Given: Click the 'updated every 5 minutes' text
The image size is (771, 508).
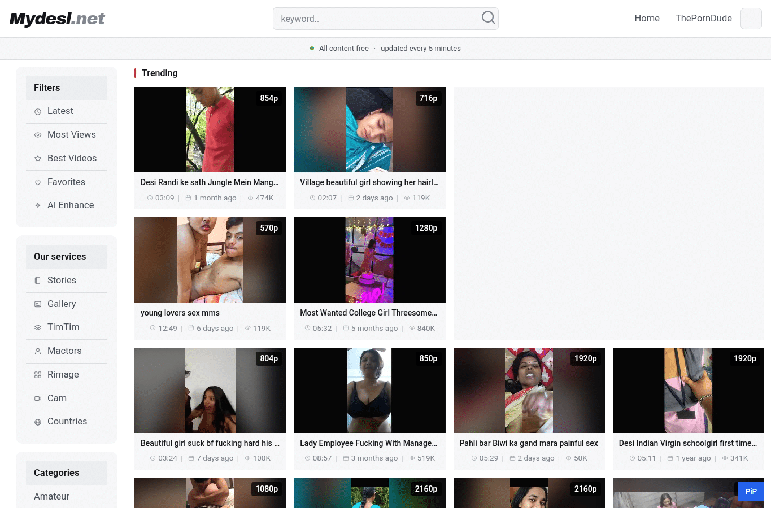Looking at the screenshot, I should 421,49.
